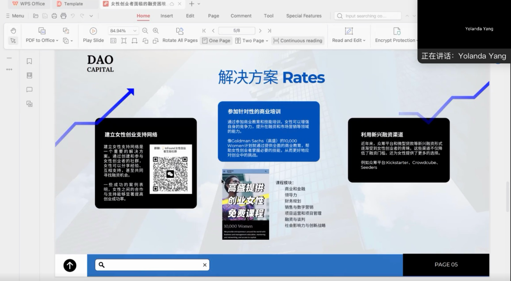Screen dimensions: 511x281
Task: Switch to the Insert tab
Action: (167, 16)
